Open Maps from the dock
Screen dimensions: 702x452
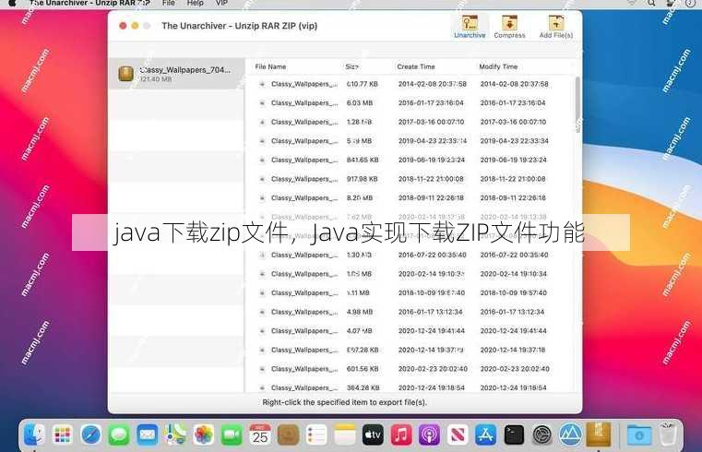coord(175,434)
